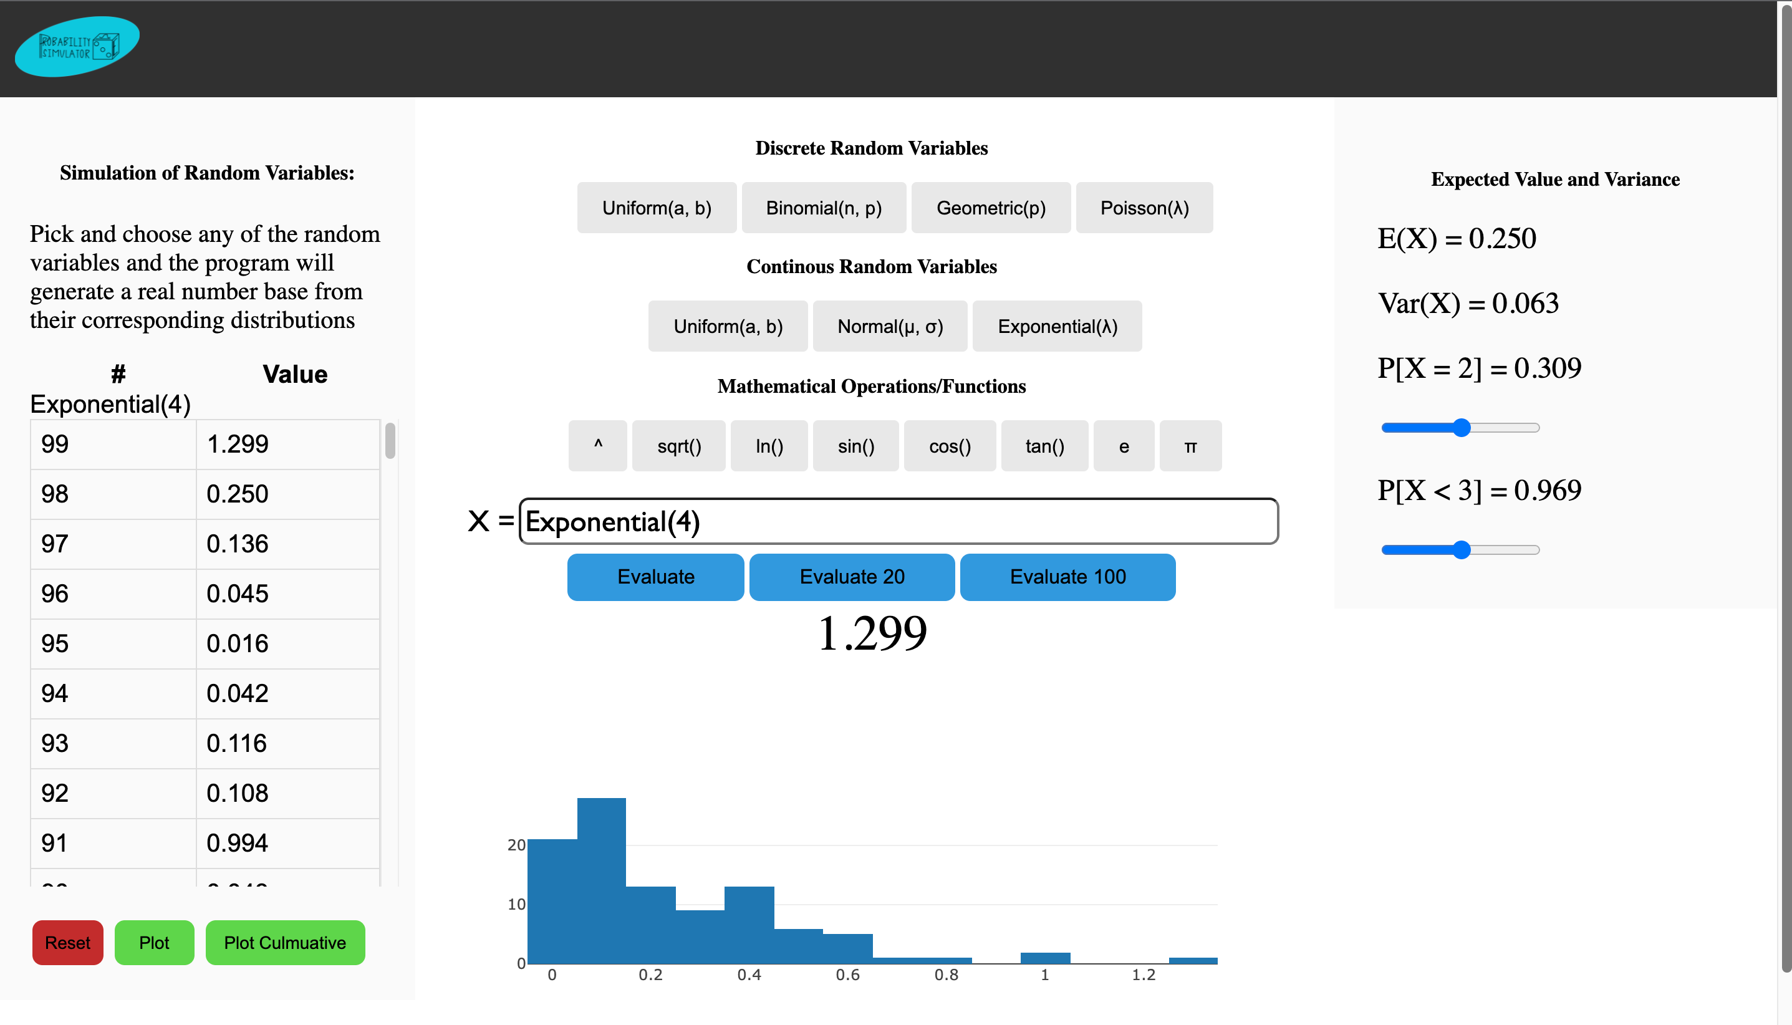1792x1025 pixels.
Task: Insert the π constant
Action: tap(1190, 446)
